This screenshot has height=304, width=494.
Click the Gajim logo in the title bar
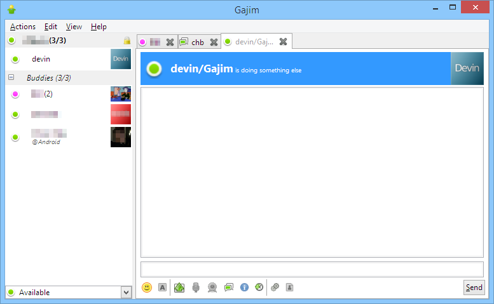tap(11, 9)
